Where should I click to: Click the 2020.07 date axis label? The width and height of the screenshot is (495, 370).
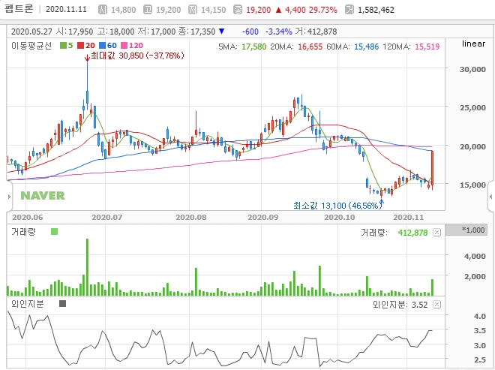(106, 218)
